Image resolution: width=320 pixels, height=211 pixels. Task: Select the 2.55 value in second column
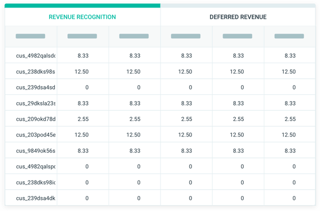pos(83,119)
